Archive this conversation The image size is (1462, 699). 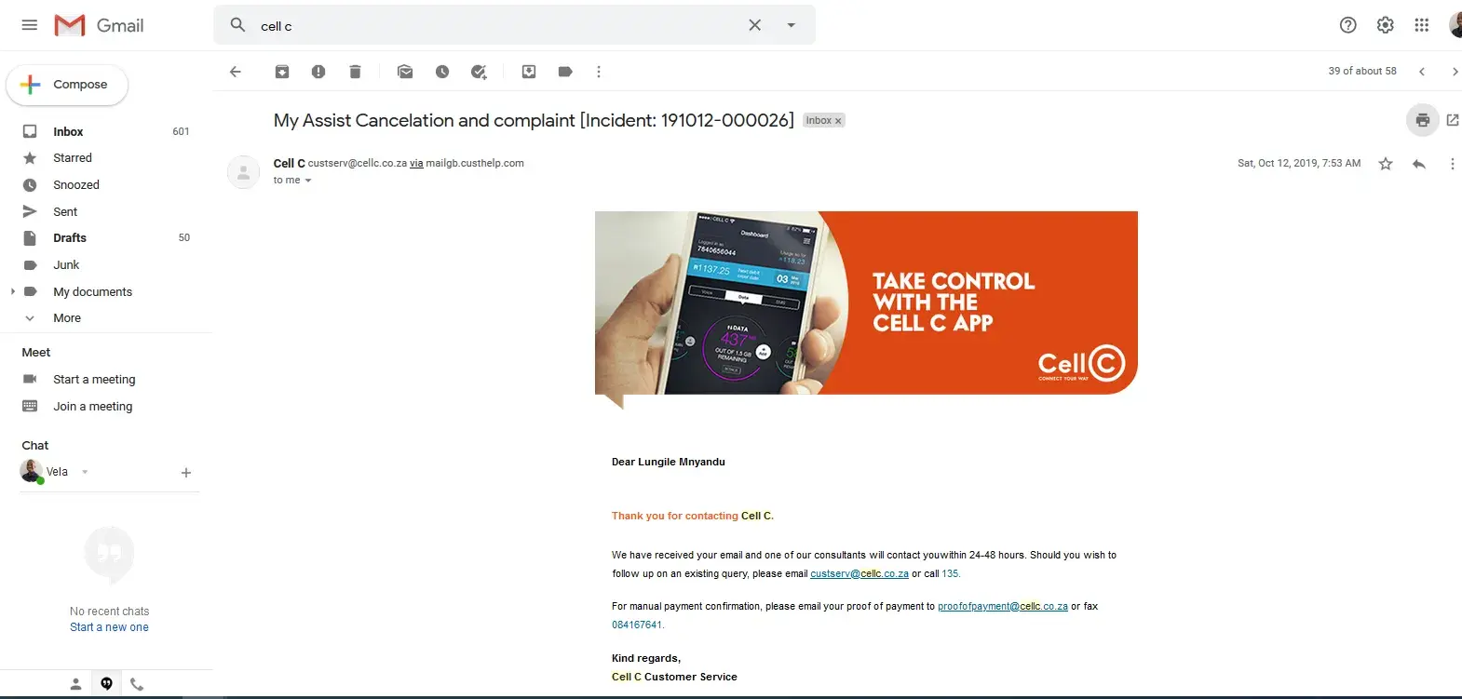(282, 72)
